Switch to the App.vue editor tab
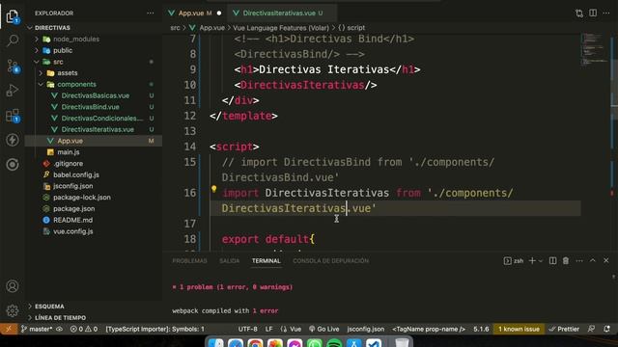618x347 pixels. (x=195, y=13)
